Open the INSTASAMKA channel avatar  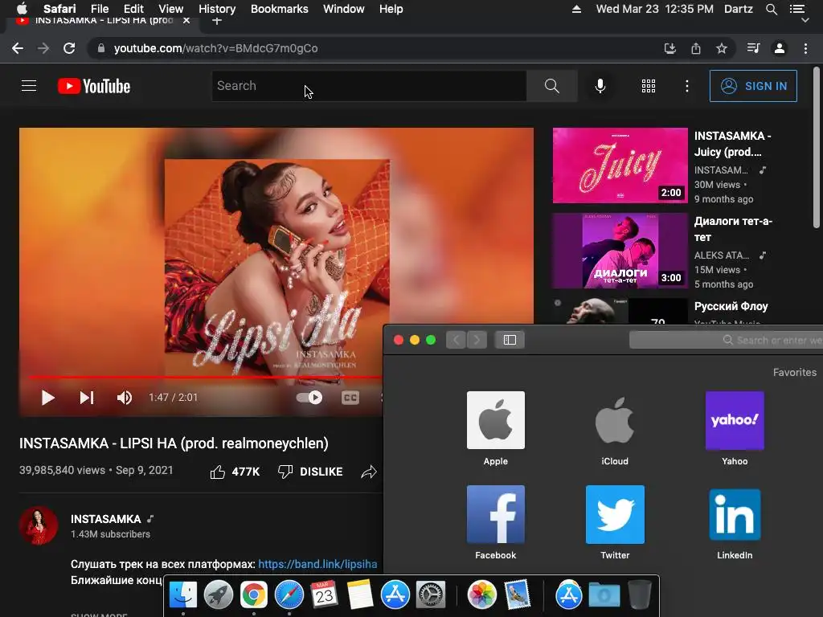pyautogui.click(x=39, y=525)
